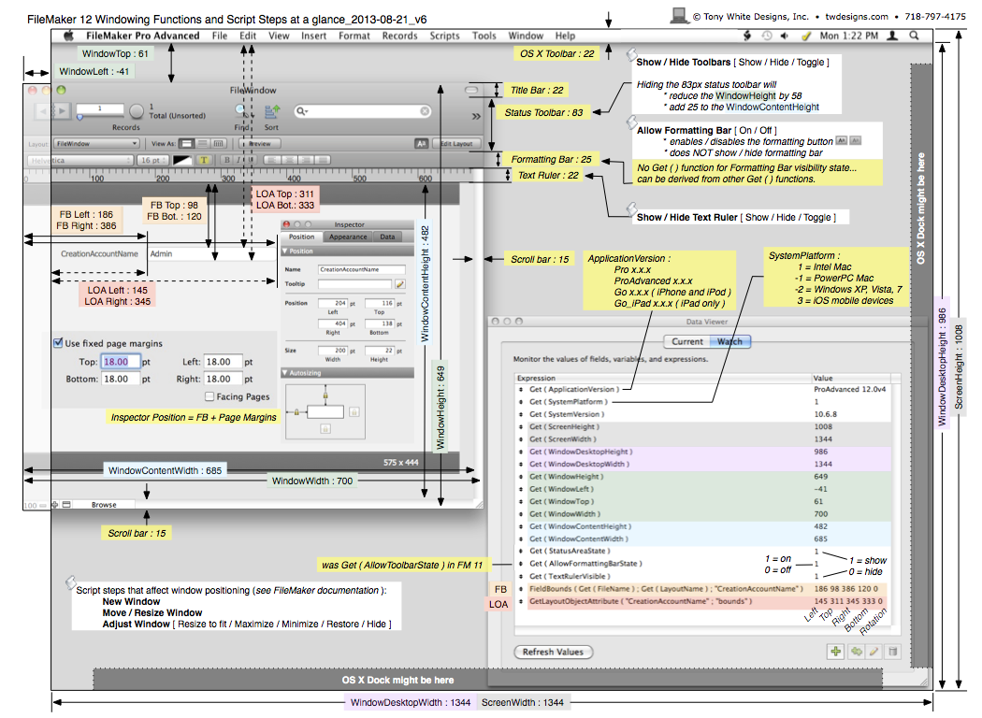Delete expression with trash icon

893,652
